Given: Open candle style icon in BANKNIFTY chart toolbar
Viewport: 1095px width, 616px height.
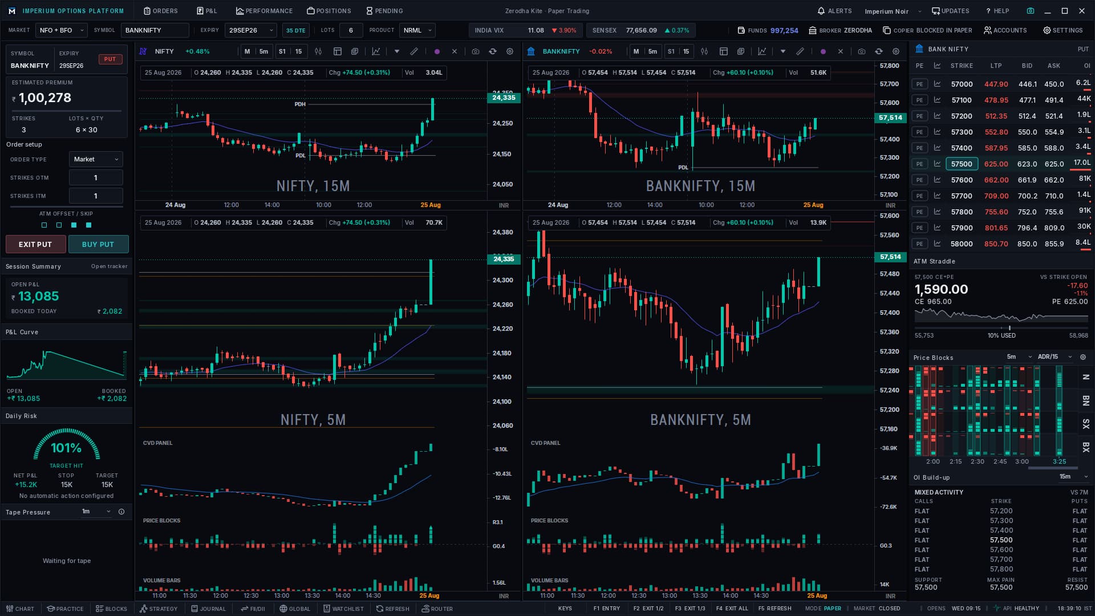Looking at the screenshot, I should pyautogui.click(x=704, y=51).
